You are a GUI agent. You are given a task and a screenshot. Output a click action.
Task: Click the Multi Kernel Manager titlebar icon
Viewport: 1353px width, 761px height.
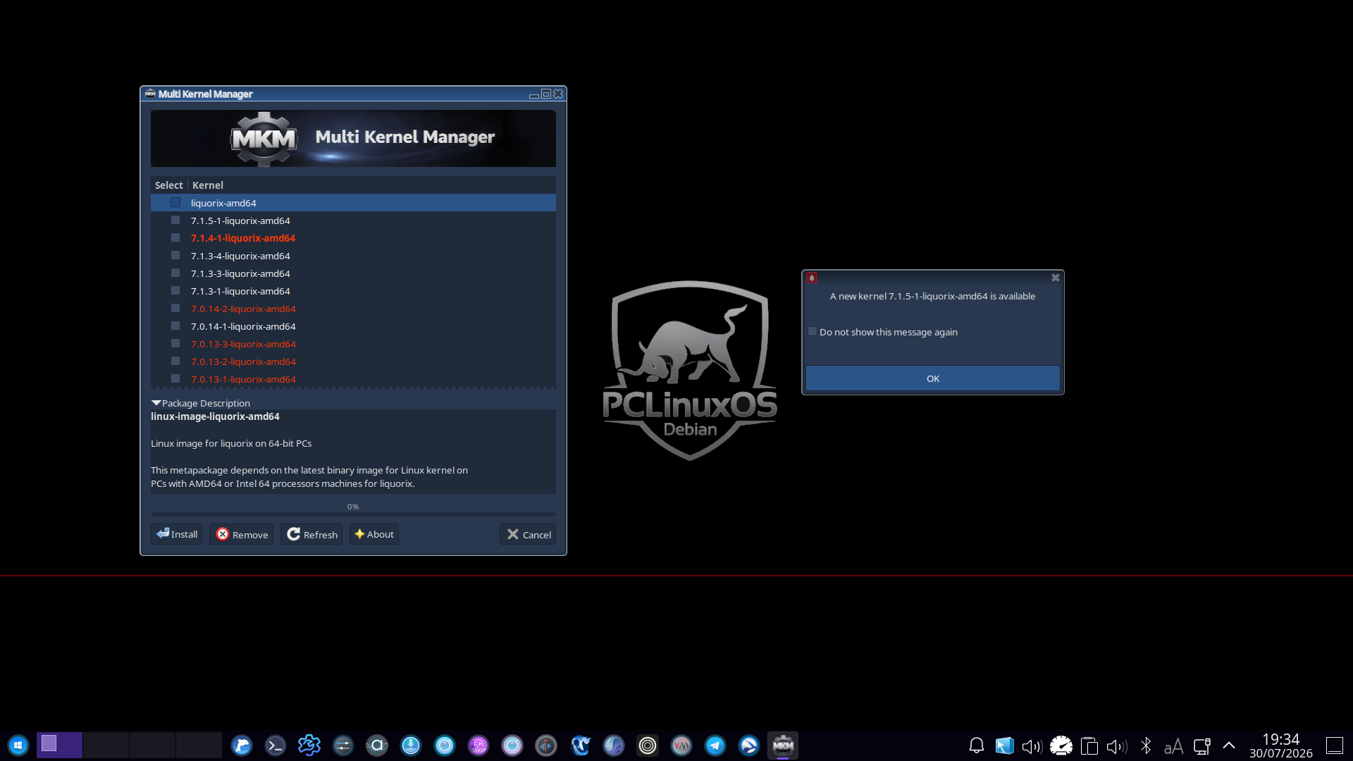[150, 94]
